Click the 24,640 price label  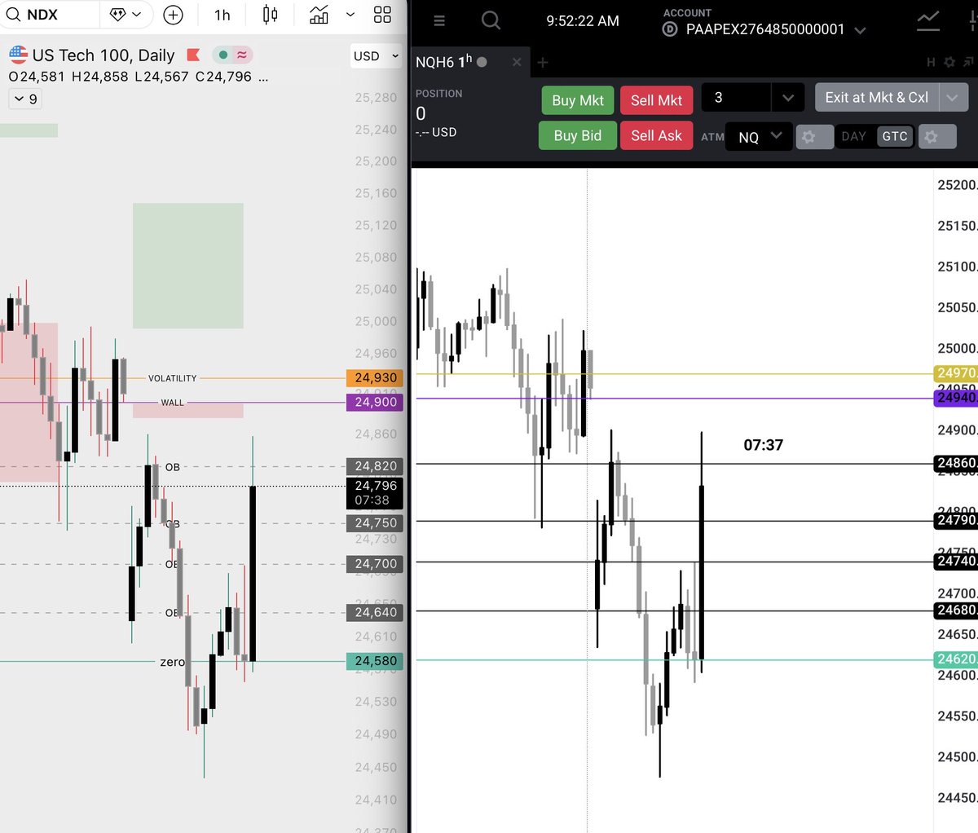click(375, 612)
